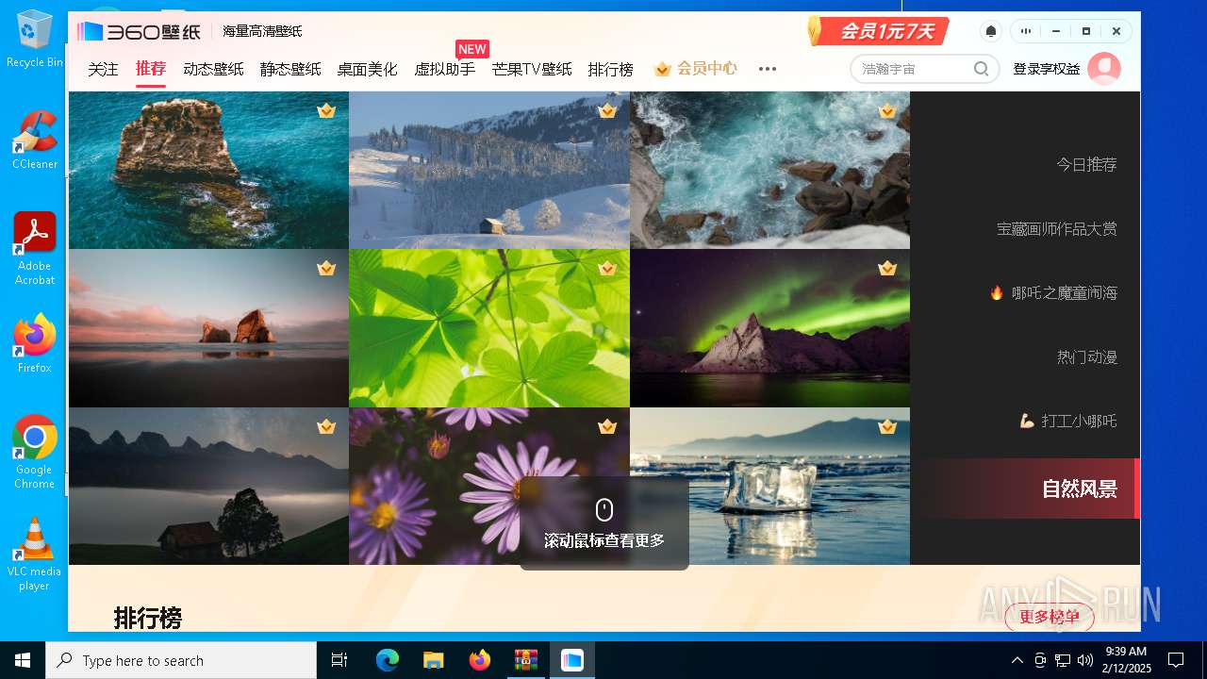Click the VIP crown on purple flowers wallpaper
The width and height of the screenshot is (1207, 679).
tap(607, 427)
